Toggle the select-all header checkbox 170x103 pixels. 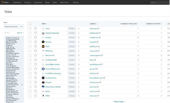tap(30, 24)
